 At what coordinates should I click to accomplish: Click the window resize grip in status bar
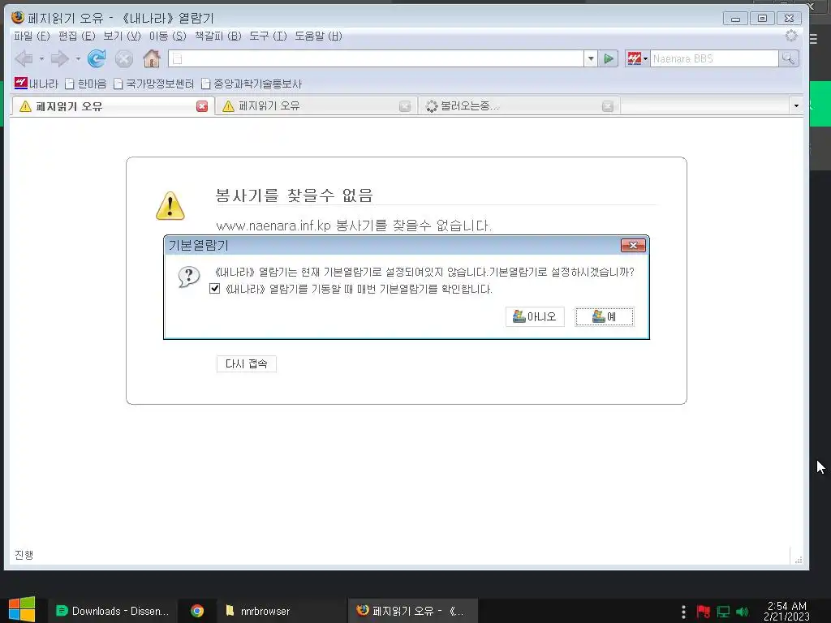(799, 560)
